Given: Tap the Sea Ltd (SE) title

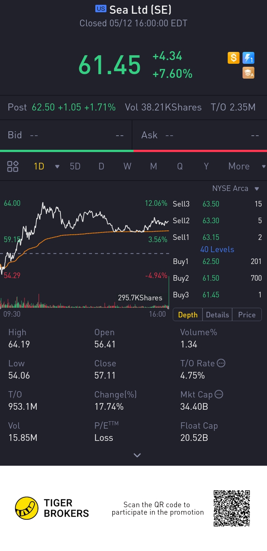Looking at the screenshot, I should coord(140,9).
